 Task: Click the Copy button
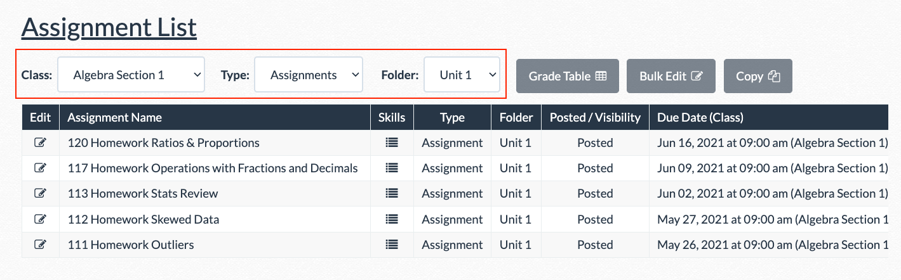click(758, 76)
